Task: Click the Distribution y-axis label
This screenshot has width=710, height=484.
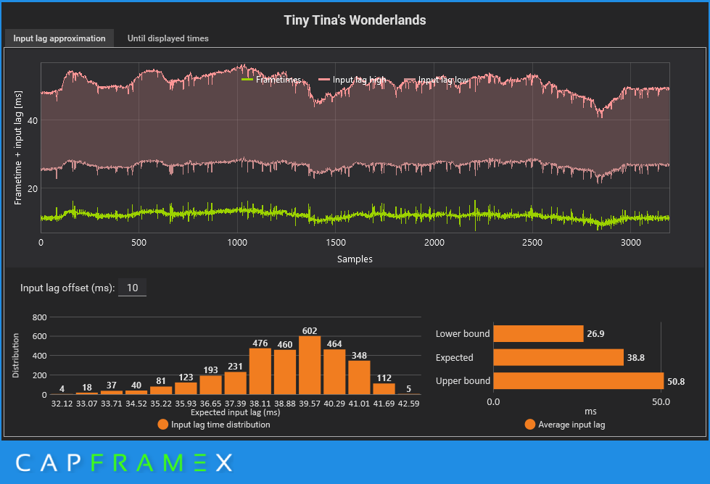Action: coord(16,356)
